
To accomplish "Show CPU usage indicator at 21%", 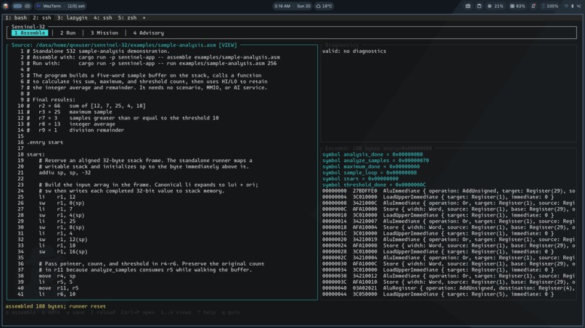I will pyautogui.click(x=496, y=6).
